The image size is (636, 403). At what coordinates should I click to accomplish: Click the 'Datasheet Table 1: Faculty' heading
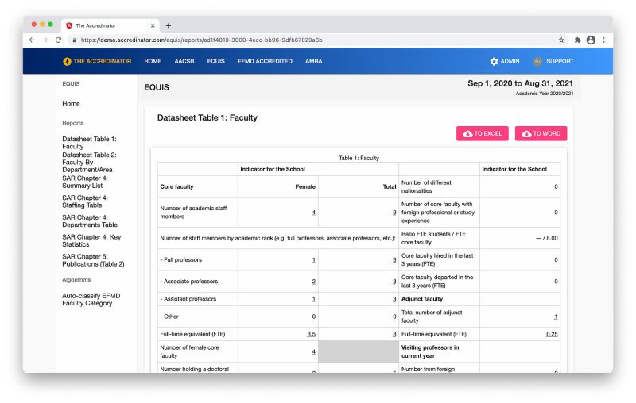click(x=207, y=117)
